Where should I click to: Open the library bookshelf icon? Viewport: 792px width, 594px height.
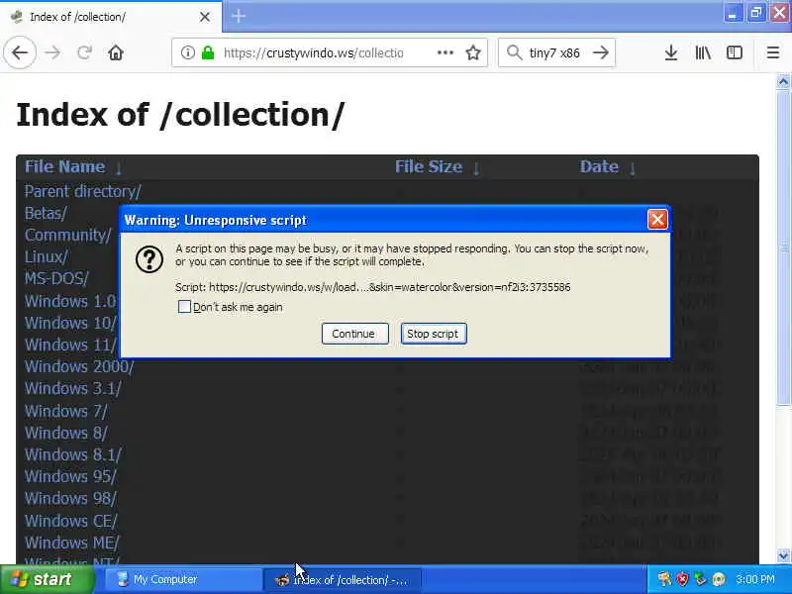pyautogui.click(x=703, y=52)
